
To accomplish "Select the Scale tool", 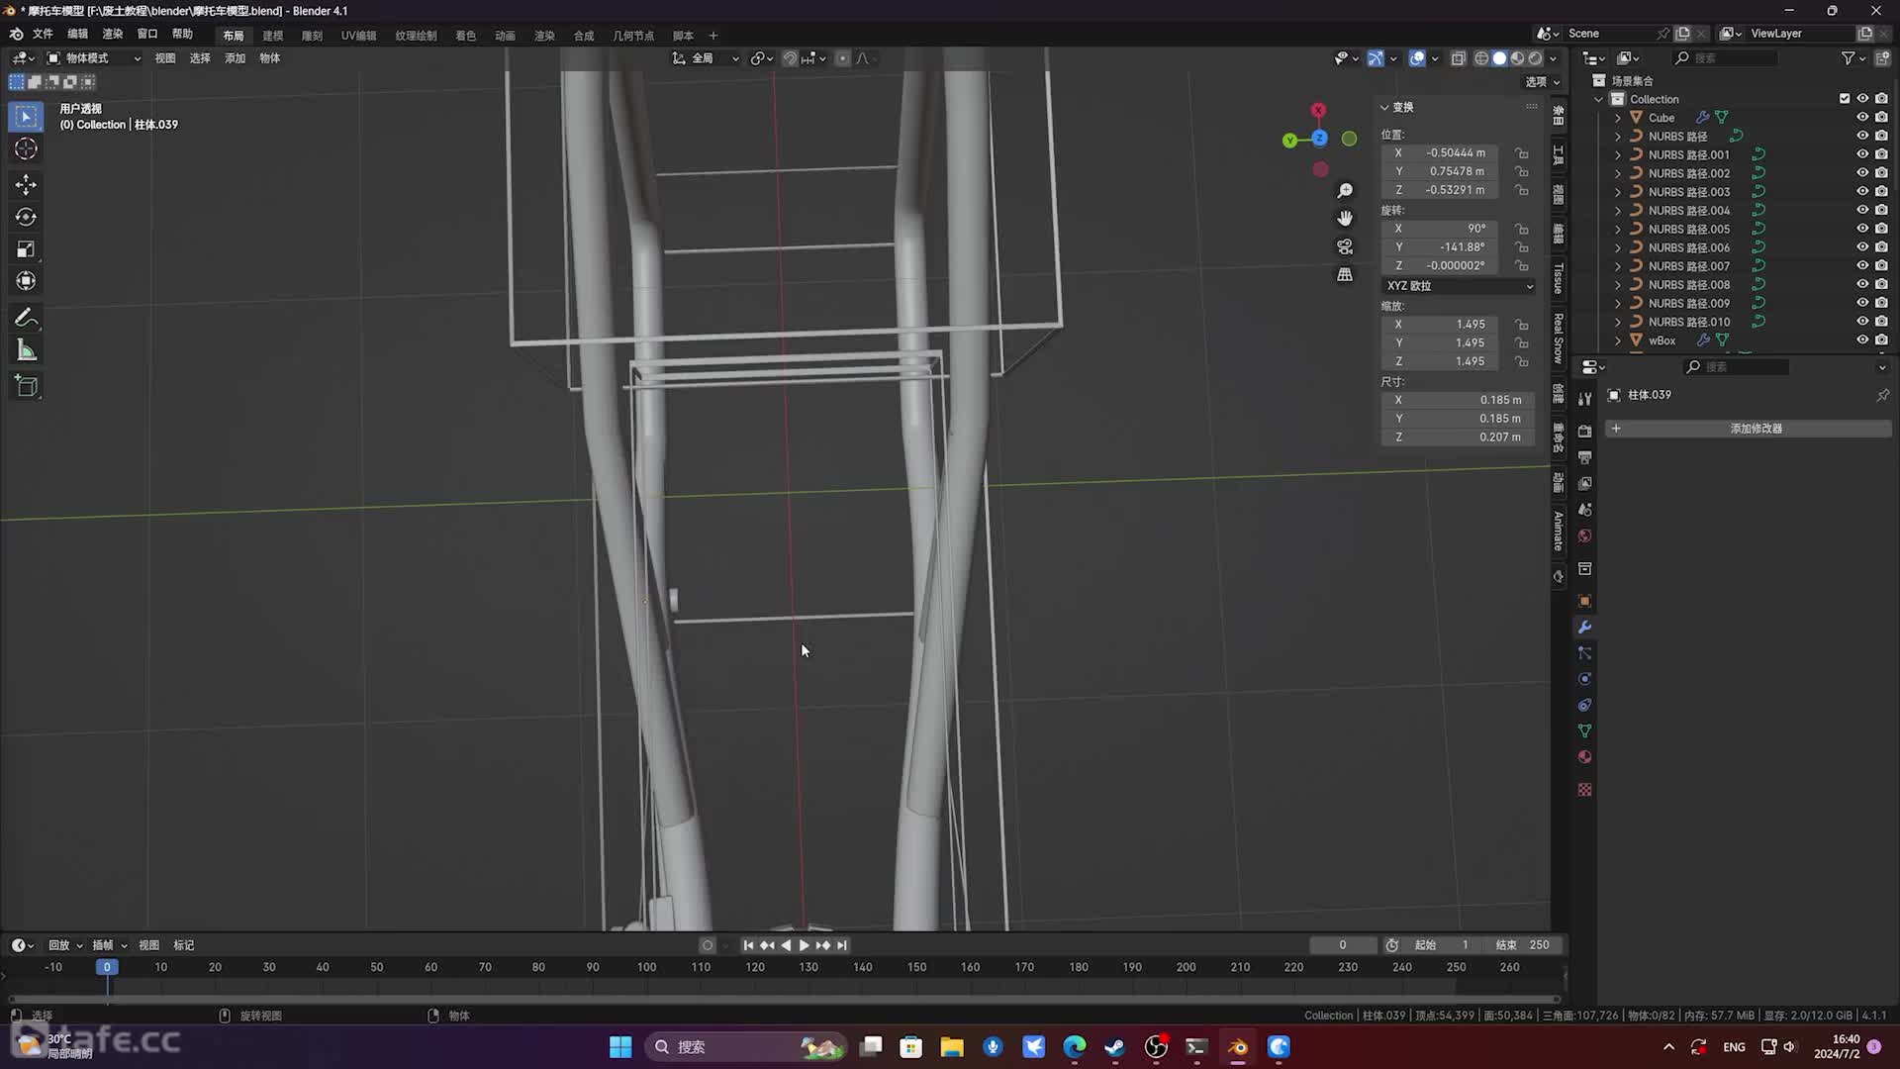I will (26, 249).
